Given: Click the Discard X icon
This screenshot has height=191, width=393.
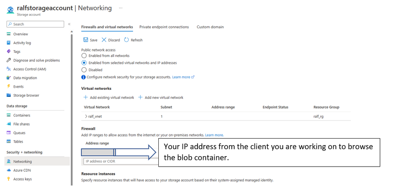Looking at the screenshot, I should tap(104, 40).
